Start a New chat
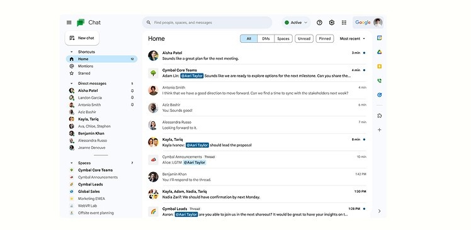The height and width of the screenshot is (230, 471). [x=82, y=38]
